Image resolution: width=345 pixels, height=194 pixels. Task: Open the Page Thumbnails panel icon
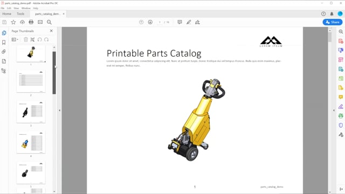[4, 33]
